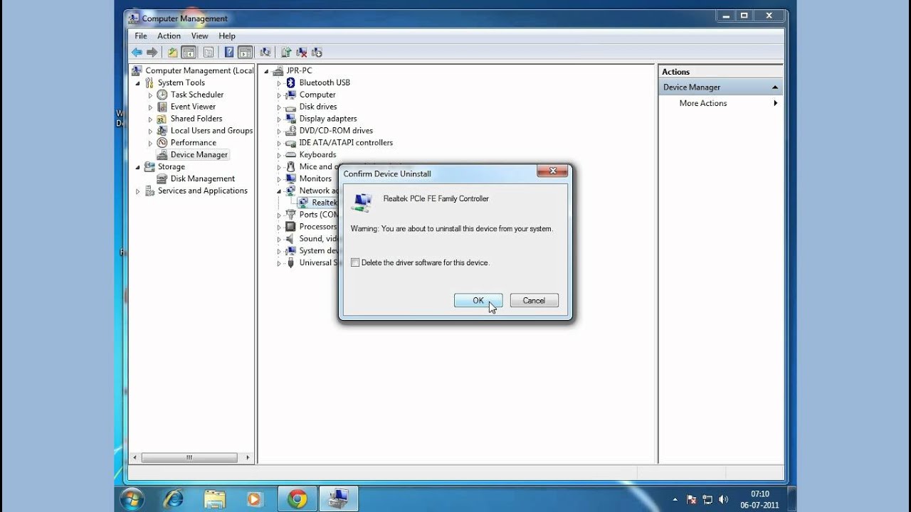Expand the Keyboards node
The image size is (911, 512).
pyautogui.click(x=279, y=155)
